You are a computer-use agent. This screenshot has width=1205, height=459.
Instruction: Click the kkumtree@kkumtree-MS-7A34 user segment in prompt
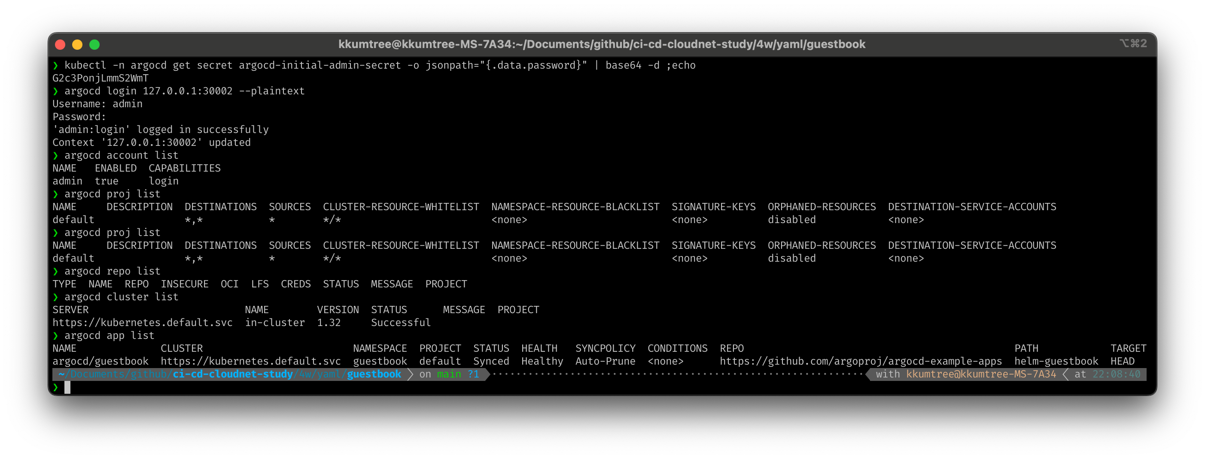click(981, 374)
